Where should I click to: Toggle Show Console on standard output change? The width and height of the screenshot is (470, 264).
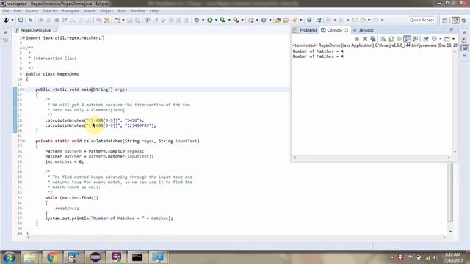pos(408,39)
